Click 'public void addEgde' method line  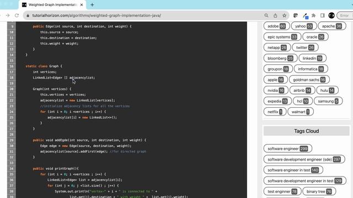(x=89, y=140)
